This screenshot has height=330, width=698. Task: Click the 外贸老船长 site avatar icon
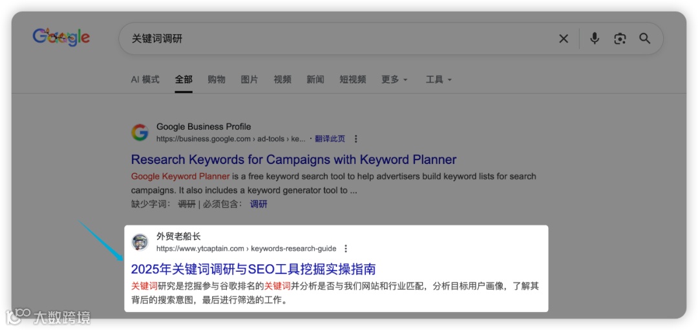pos(140,242)
